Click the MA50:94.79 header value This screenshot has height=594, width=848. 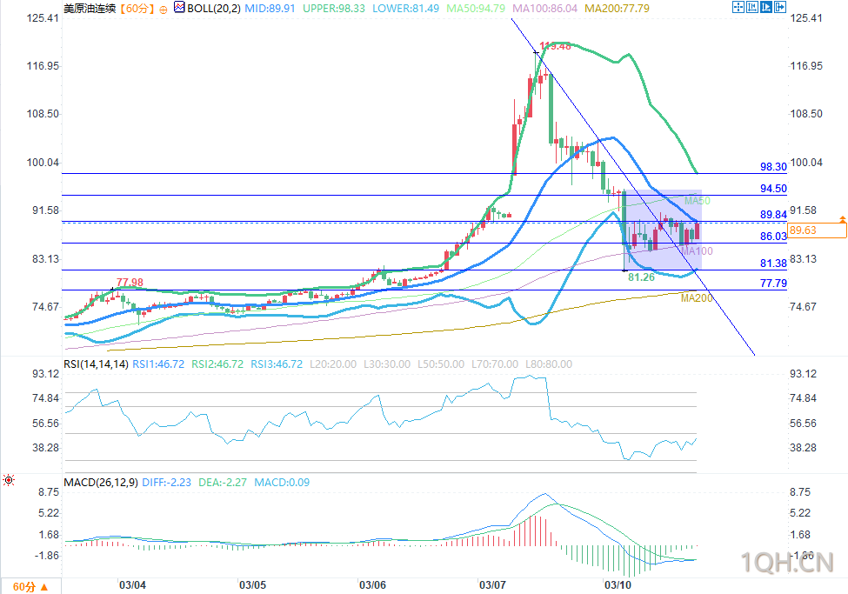click(x=476, y=9)
